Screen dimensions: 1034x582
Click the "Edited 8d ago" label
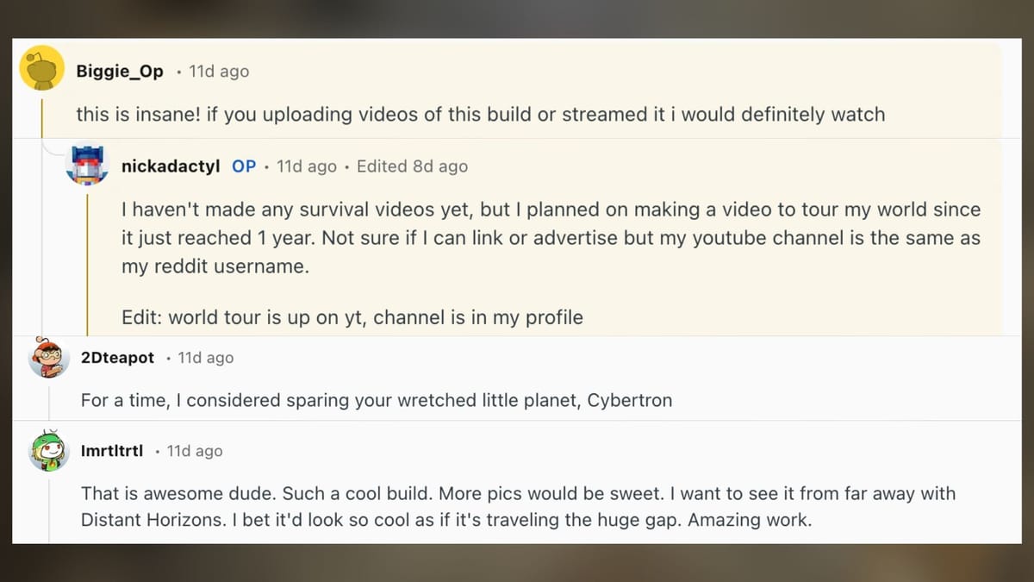[x=412, y=166]
